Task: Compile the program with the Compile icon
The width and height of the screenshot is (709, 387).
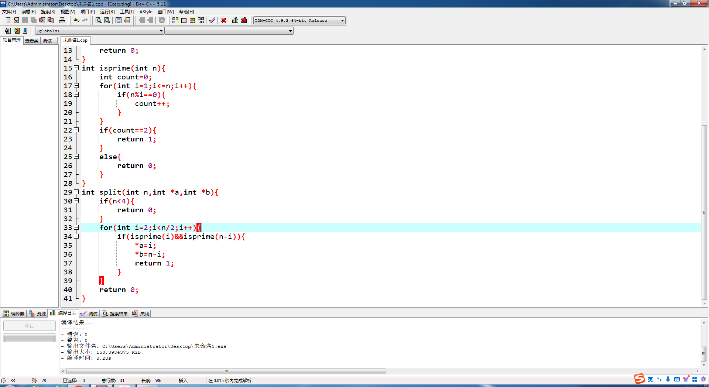Action: (x=175, y=20)
